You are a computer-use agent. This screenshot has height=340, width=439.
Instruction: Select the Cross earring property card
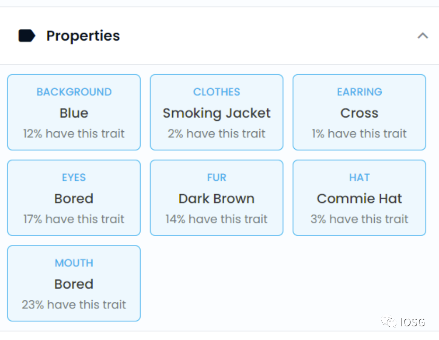point(360,113)
